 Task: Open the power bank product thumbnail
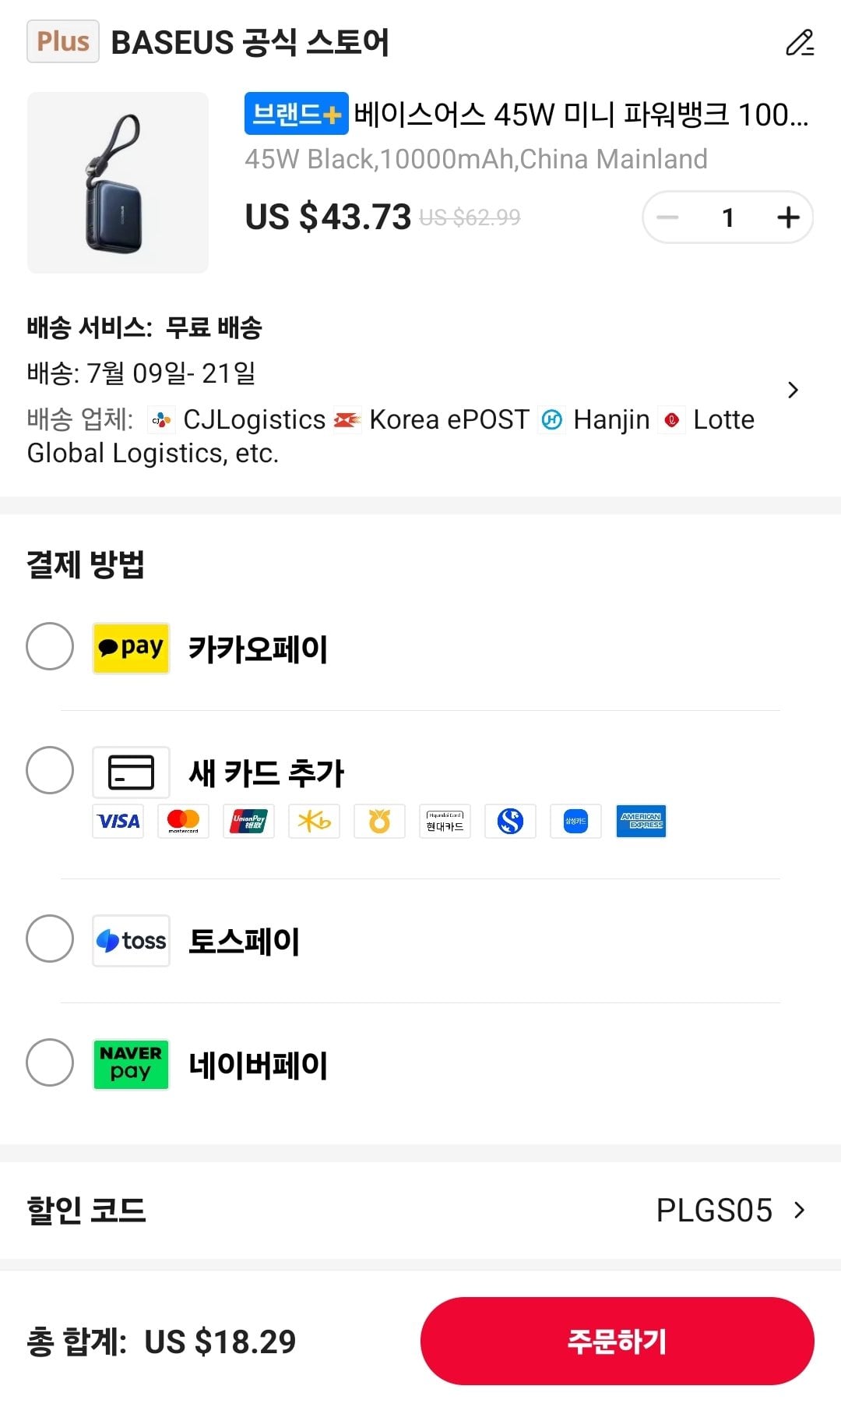tap(118, 182)
